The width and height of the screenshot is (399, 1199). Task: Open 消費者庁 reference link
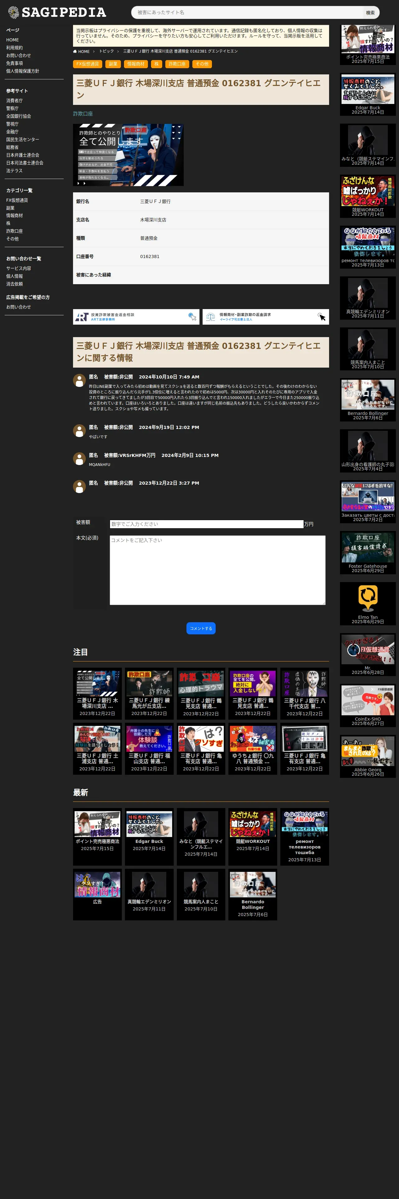[14, 101]
